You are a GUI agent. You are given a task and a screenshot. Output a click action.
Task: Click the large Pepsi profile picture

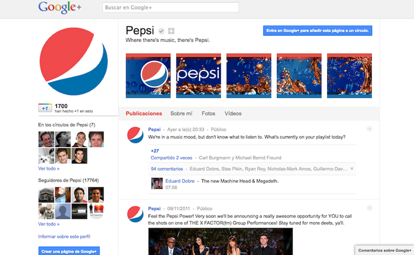tap(74, 61)
